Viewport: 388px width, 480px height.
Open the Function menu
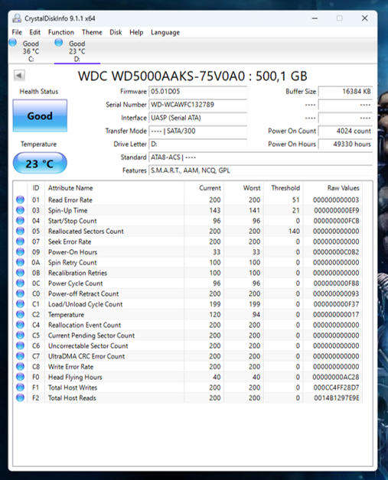[61, 32]
